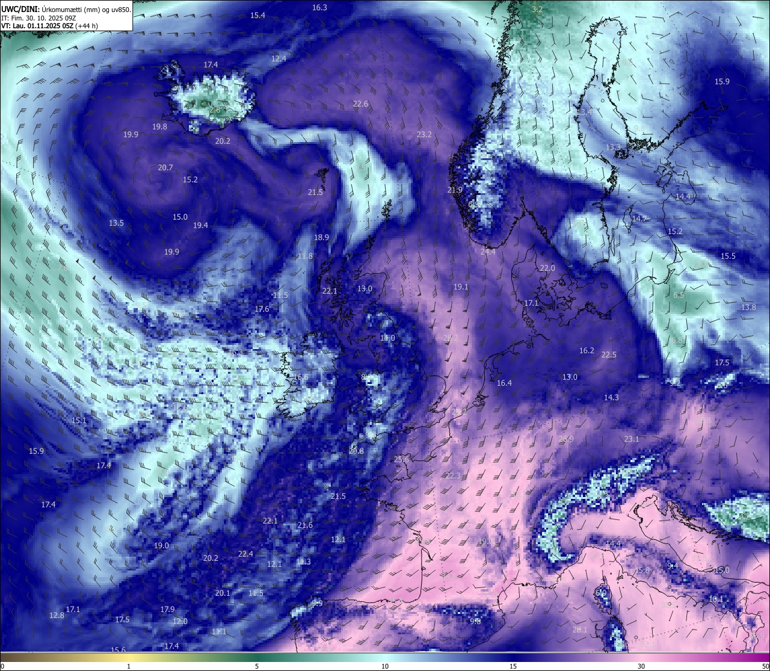
Task: Click the 23.2 value west of Norway
Action: 424,135
